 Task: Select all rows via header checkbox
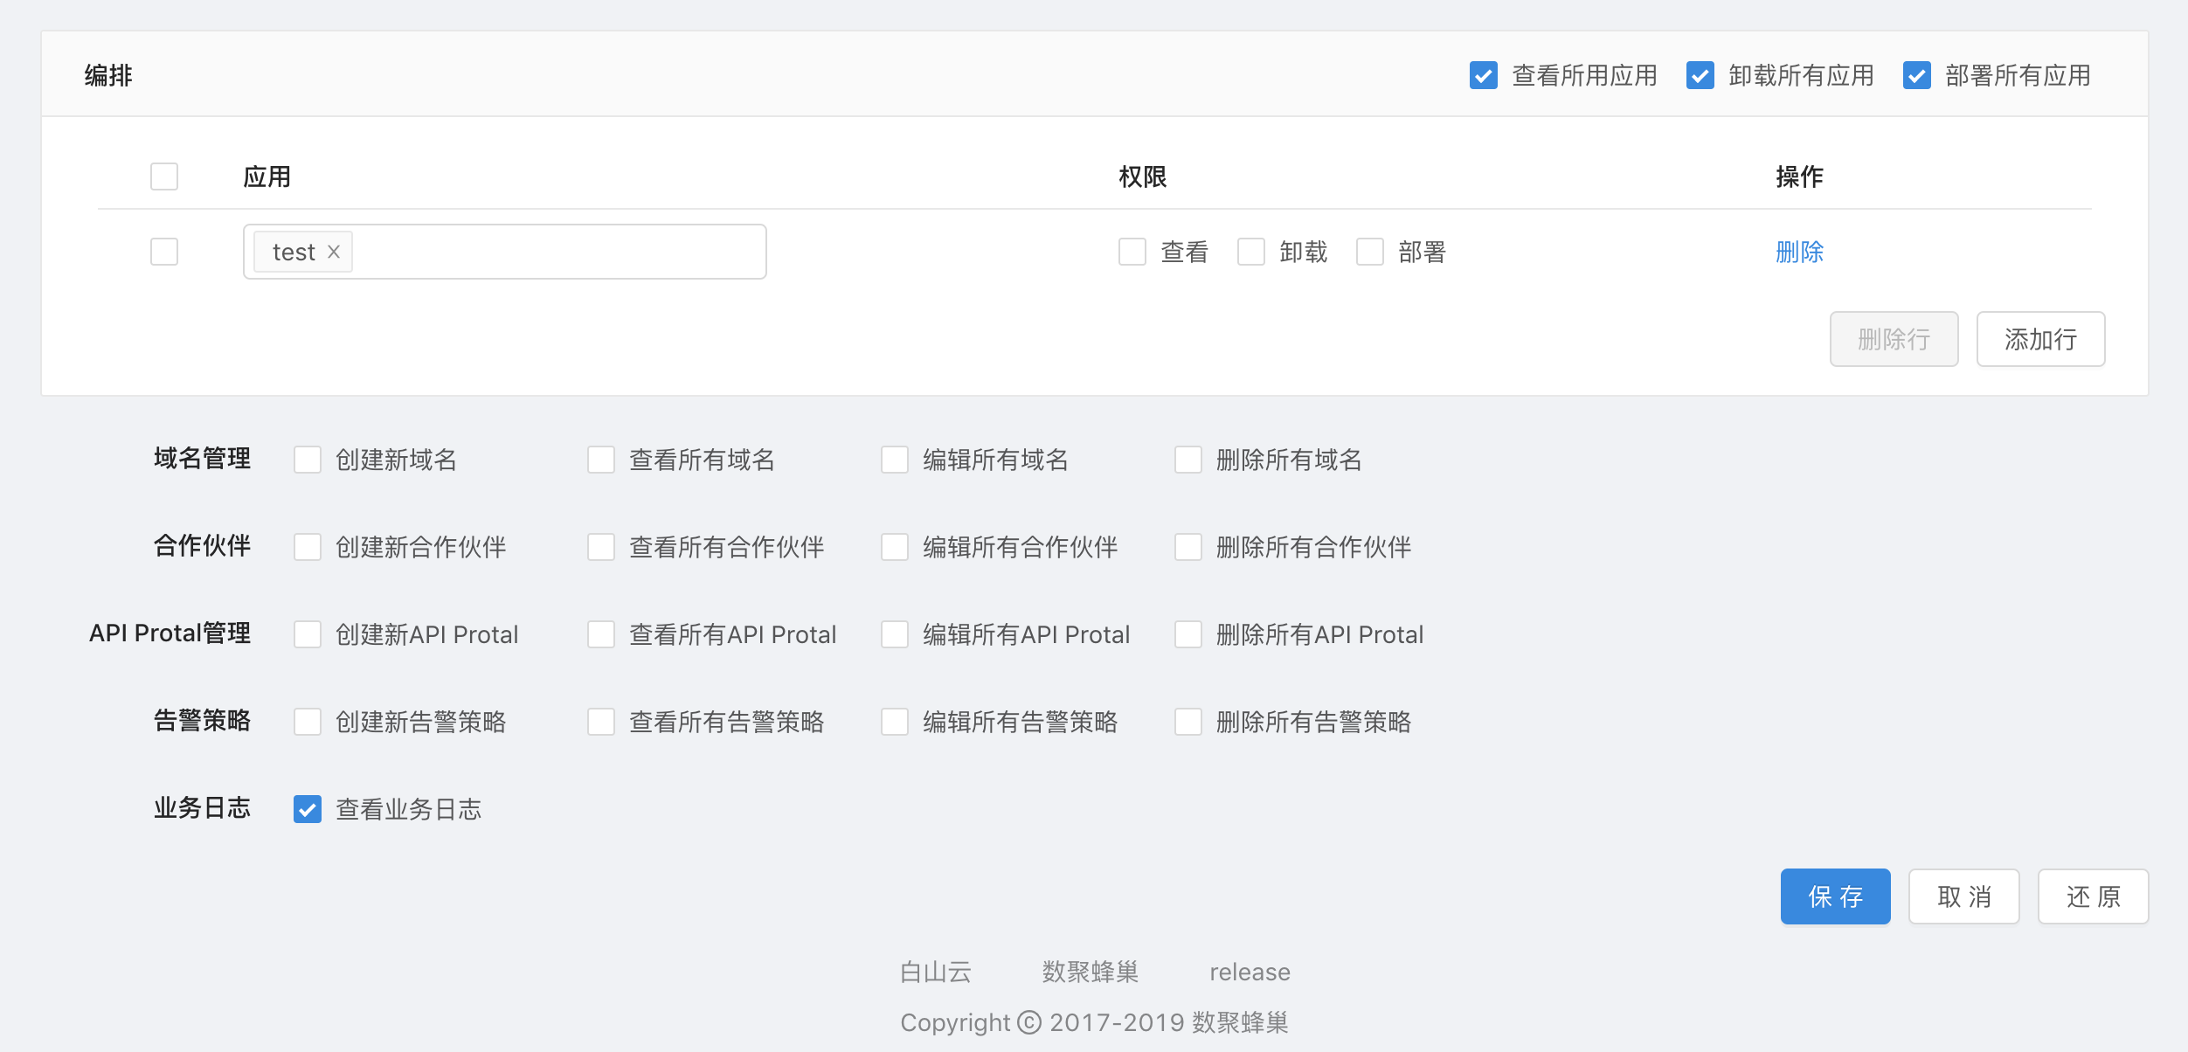coord(164,176)
